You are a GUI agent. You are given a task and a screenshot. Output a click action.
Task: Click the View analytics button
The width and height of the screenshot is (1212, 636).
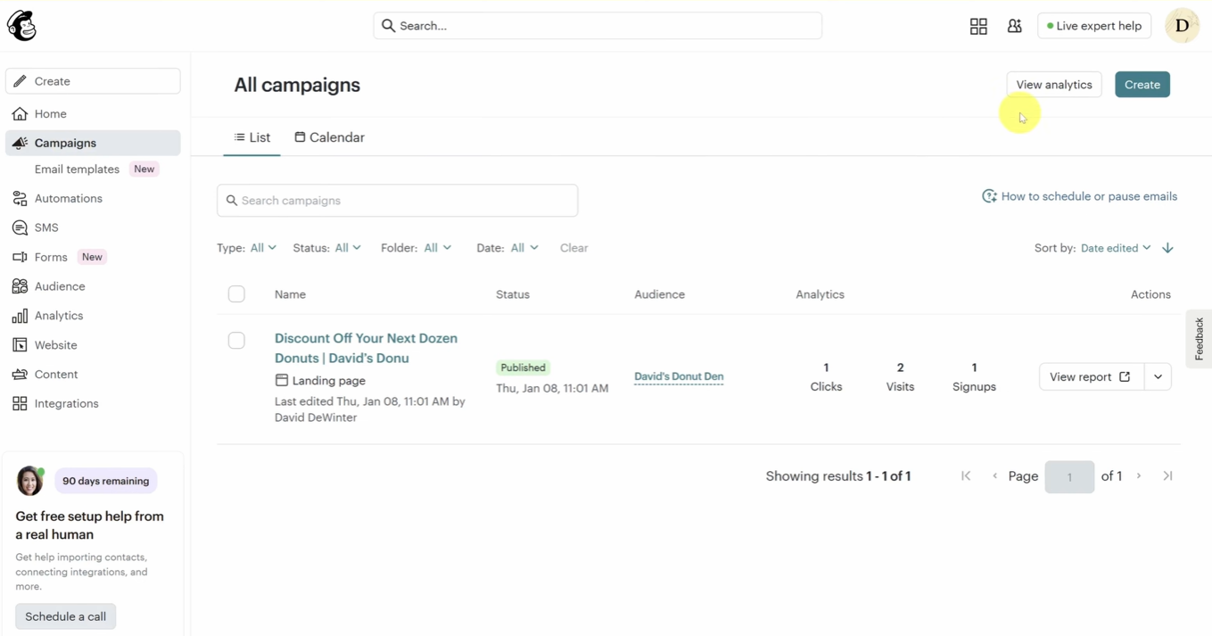(1054, 85)
